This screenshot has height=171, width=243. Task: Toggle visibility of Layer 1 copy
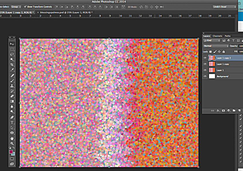click(205, 64)
